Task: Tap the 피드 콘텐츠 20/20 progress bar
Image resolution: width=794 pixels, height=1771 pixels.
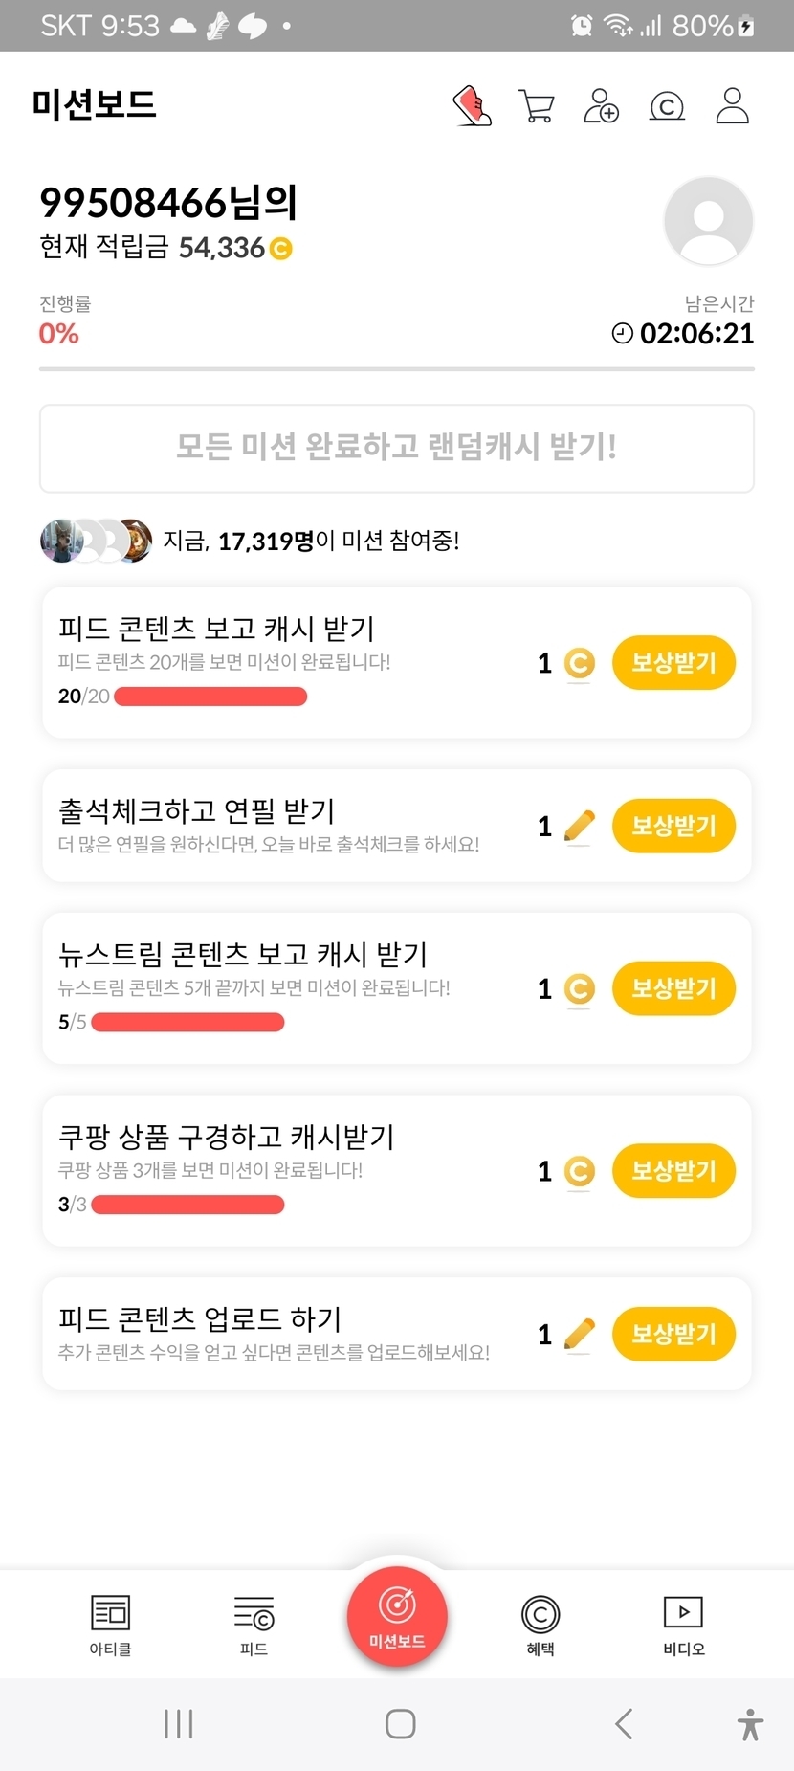Action: pos(210,697)
